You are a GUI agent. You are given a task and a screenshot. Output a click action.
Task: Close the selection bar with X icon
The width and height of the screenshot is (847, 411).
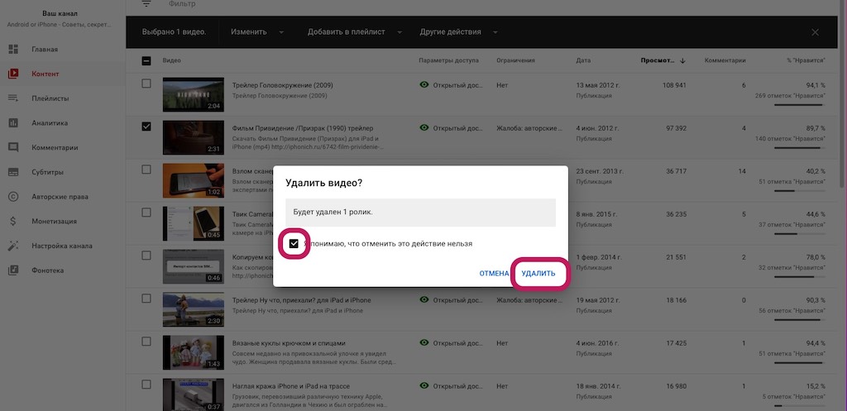click(x=815, y=32)
